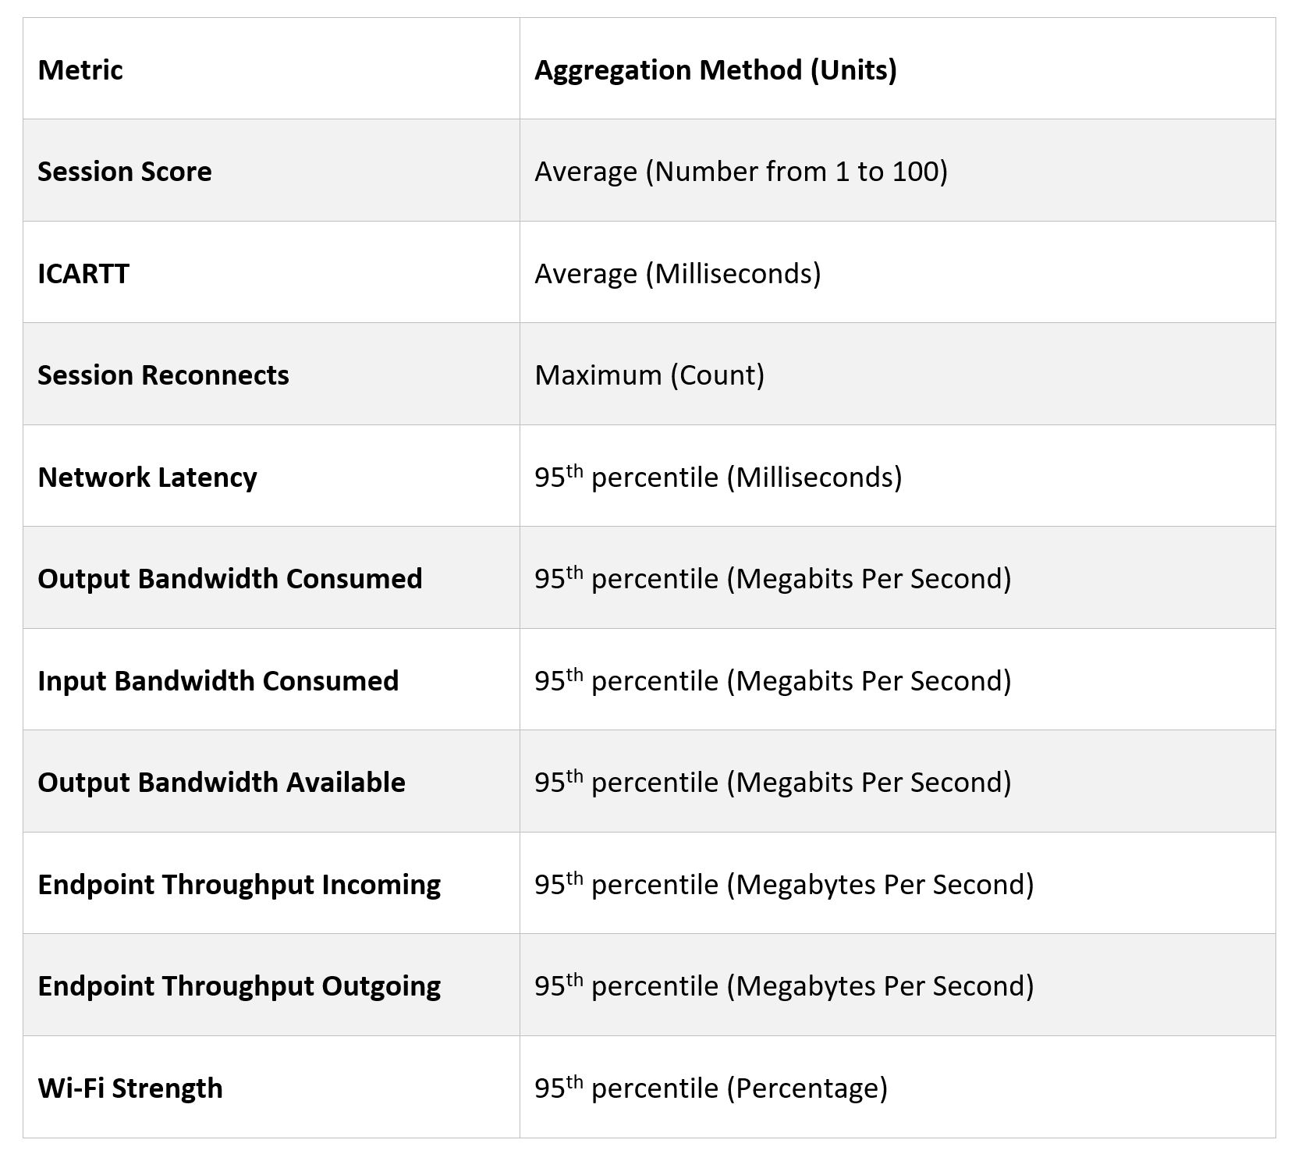The image size is (1302, 1161).
Task: Click the Average (Number from 1 to 100) cell
Action: click(740, 172)
